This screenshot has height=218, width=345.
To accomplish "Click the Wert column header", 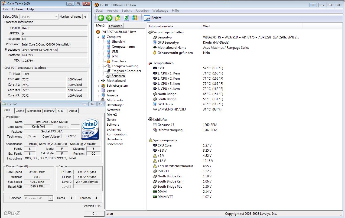I will pyautogui.click(x=252, y=26).
